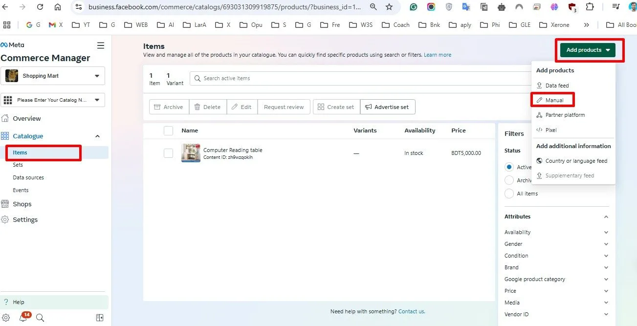Click the zoom magnifier in the address bar
The width and height of the screenshot is (637, 326).
click(373, 7)
